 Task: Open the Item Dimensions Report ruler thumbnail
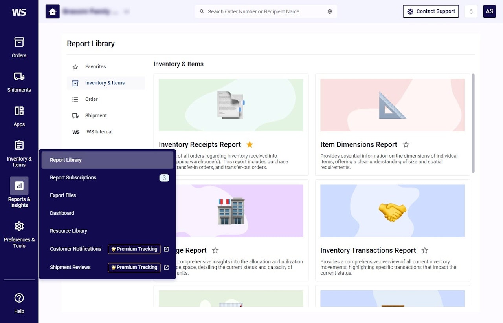[x=393, y=105]
